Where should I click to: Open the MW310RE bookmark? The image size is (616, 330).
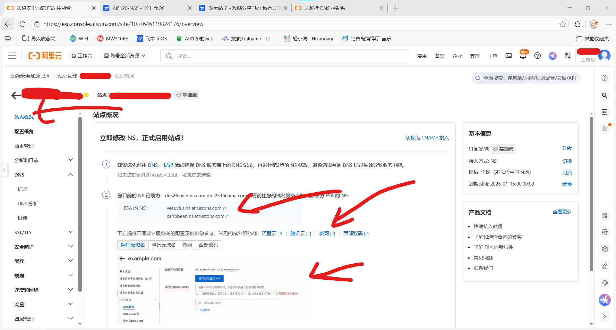(113, 38)
